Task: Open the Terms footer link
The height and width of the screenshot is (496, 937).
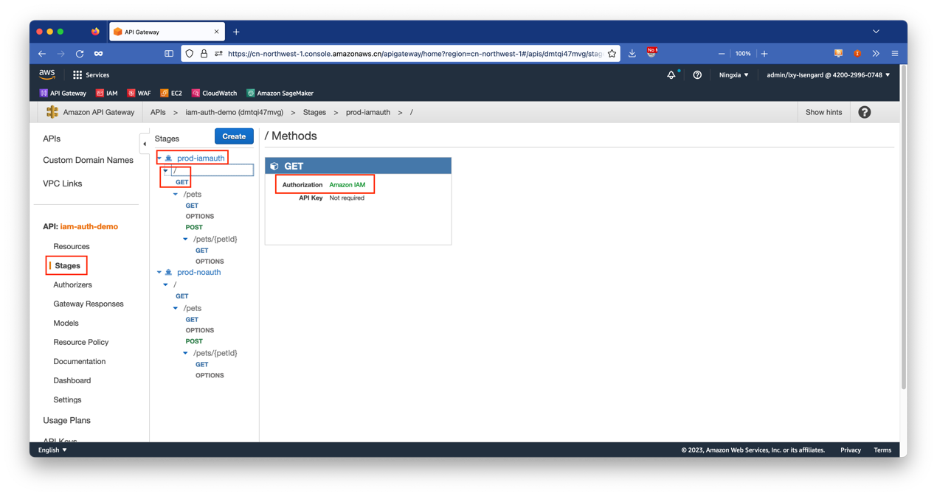Action: (882, 450)
